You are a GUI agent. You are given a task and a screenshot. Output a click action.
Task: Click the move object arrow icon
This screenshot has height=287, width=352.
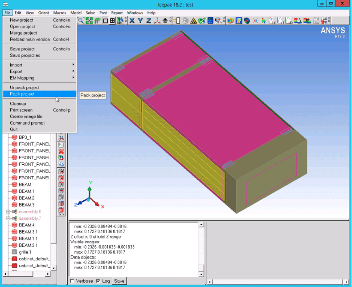click(x=61, y=158)
